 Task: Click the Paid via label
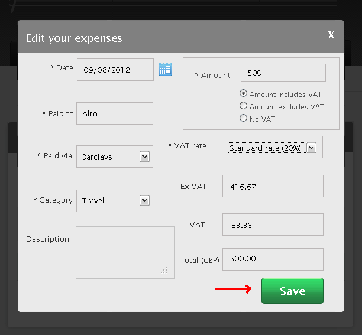click(x=55, y=155)
